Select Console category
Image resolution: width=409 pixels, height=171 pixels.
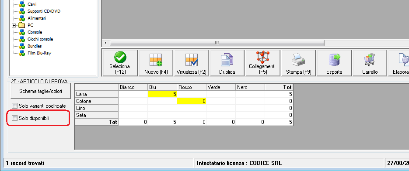(x=35, y=32)
